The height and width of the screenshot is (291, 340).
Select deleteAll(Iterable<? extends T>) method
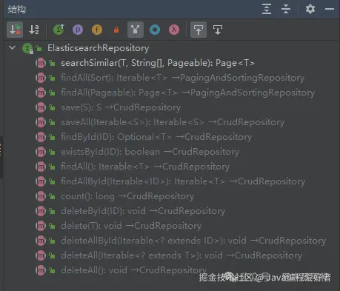tap(181, 255)
